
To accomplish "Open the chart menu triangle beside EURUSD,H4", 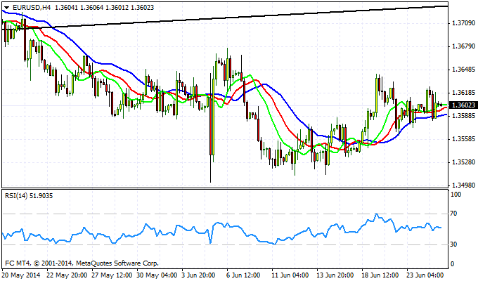I will [7, 8].
